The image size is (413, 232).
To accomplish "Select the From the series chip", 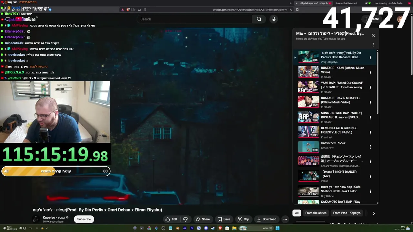I will click(316, 213).
